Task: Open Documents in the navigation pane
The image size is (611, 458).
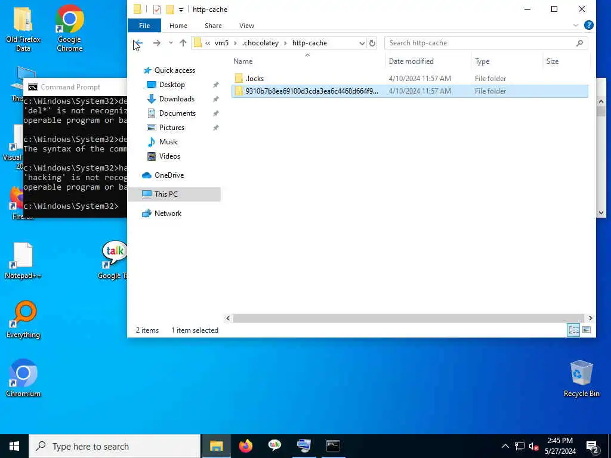Action: (x=177, y=113)
